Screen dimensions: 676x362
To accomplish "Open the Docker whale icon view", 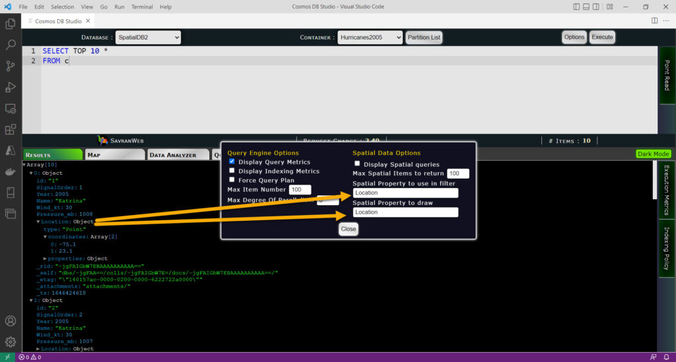I will click(11, 171).
